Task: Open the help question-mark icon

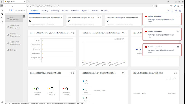Action: pos(172,11)
